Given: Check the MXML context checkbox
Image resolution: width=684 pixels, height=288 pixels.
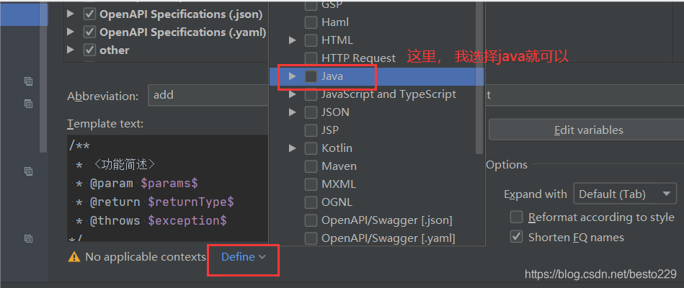Looking at the screenshot, I should 311,184.
